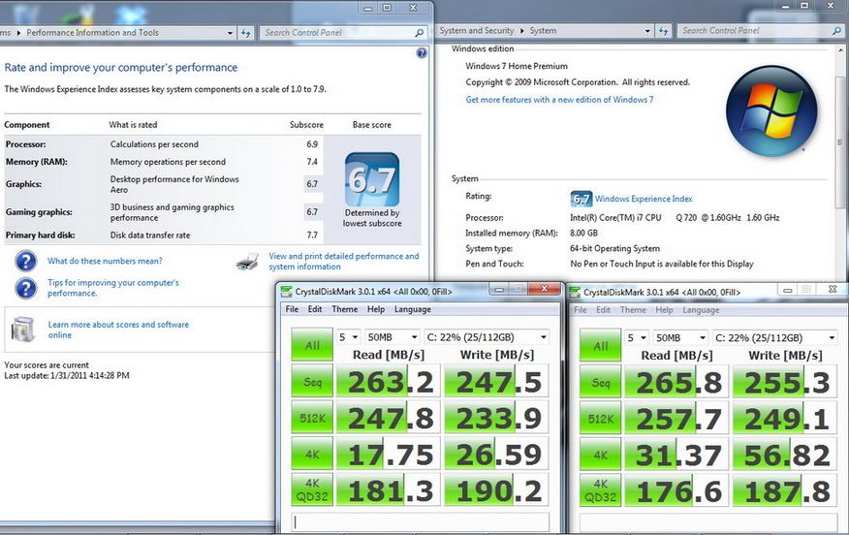
Task: Open drive C: dropdown in left CrystalDiskMark
Action: click(487, 337)
